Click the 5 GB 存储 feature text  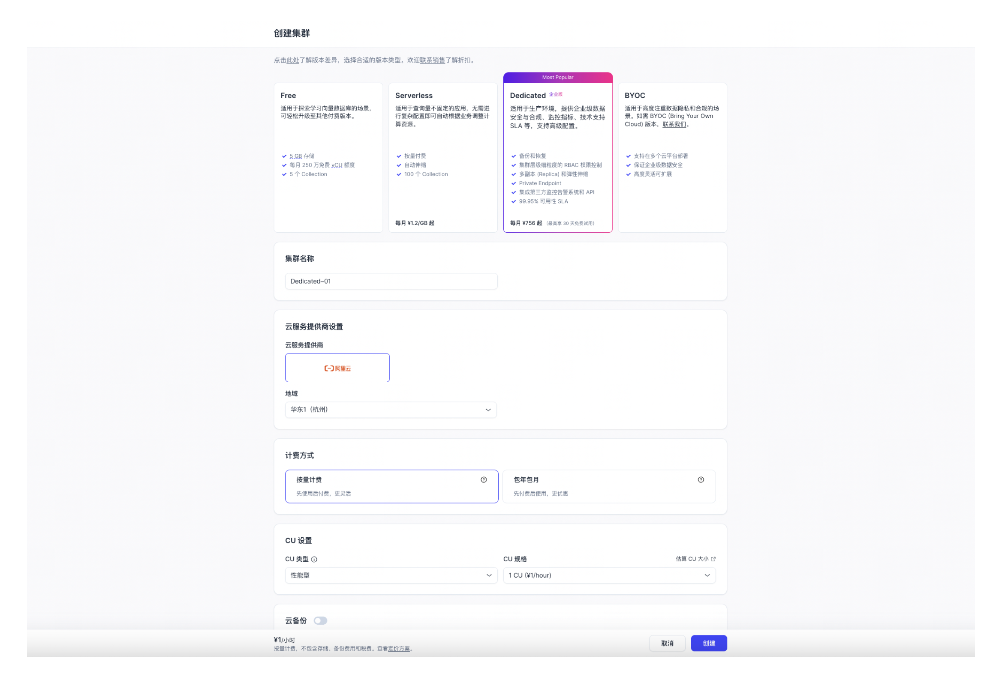click(x=302, y=156)
